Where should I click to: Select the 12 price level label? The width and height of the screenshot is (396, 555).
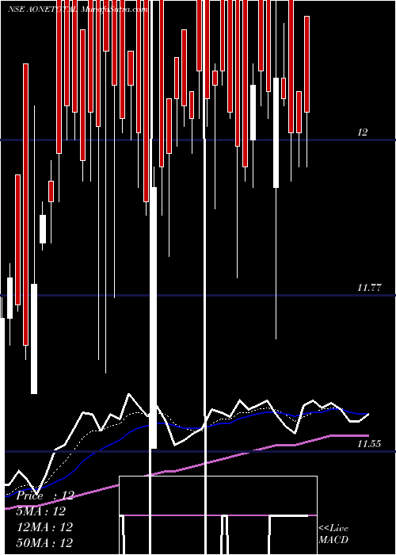click(x=363, y=132)
